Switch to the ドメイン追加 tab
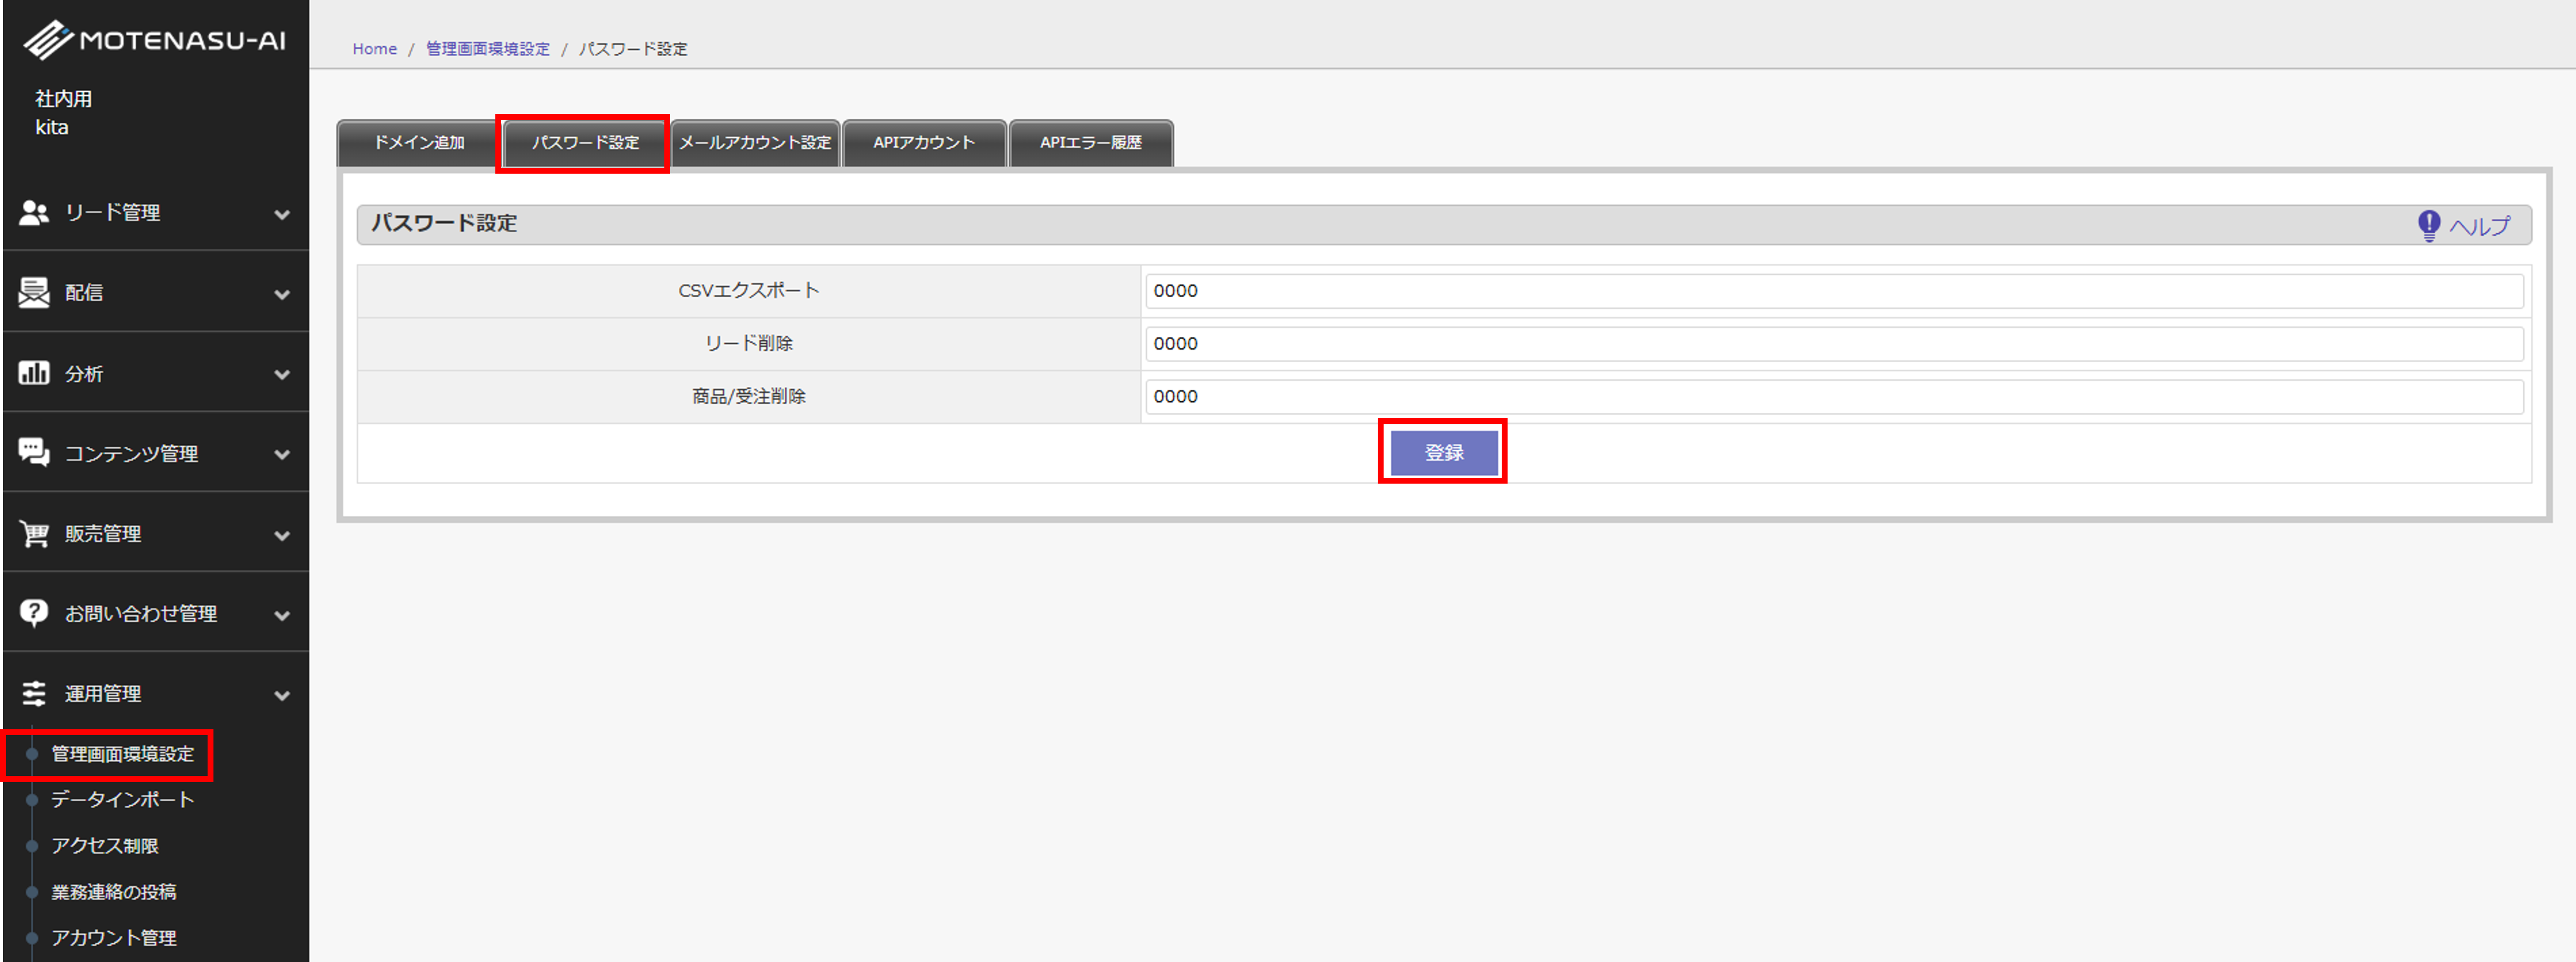 coord(418,142)
